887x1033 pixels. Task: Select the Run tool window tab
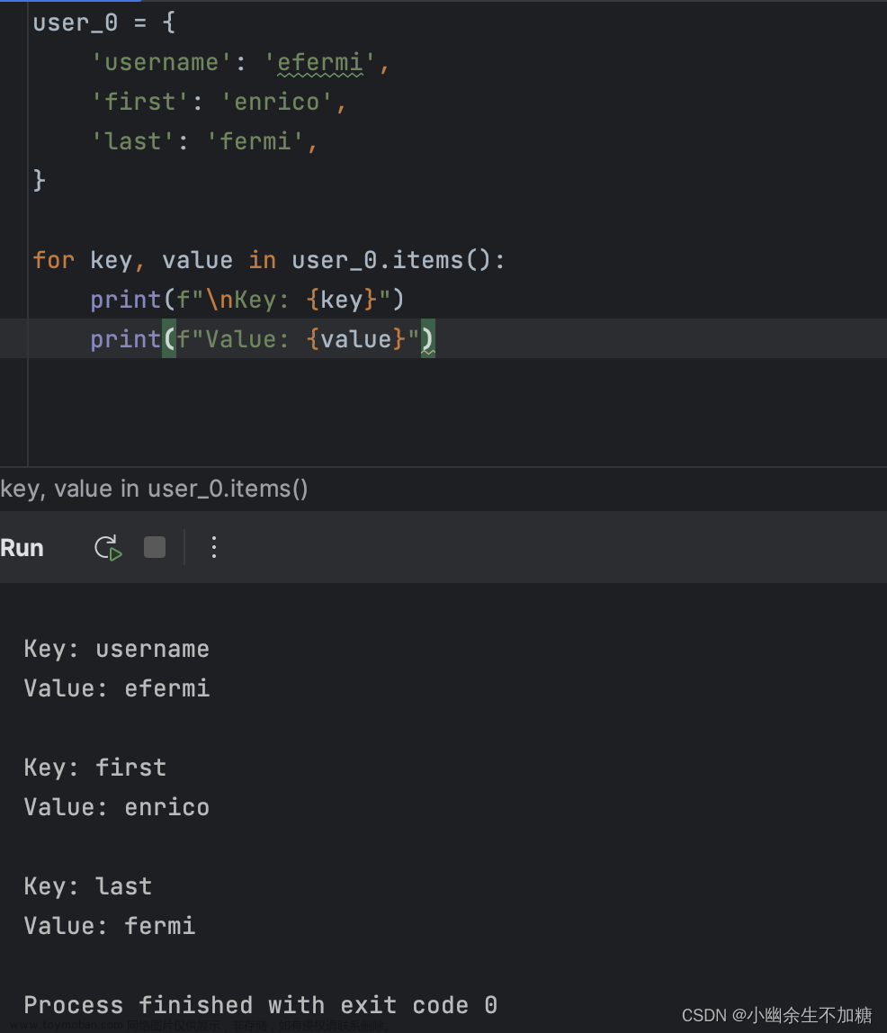coord(22,547)
